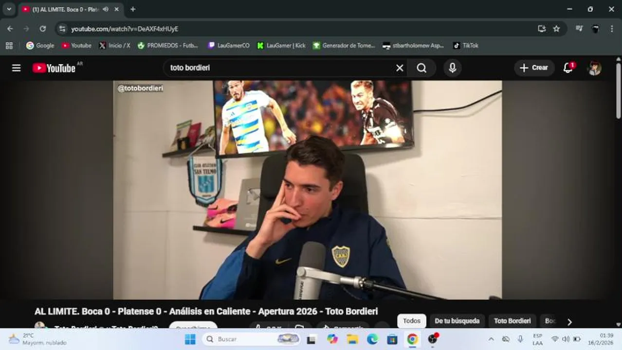Clear the search text with X icon
Image resolution: width=622 pixels, height=350 pixels.
[x=400, y=68]
